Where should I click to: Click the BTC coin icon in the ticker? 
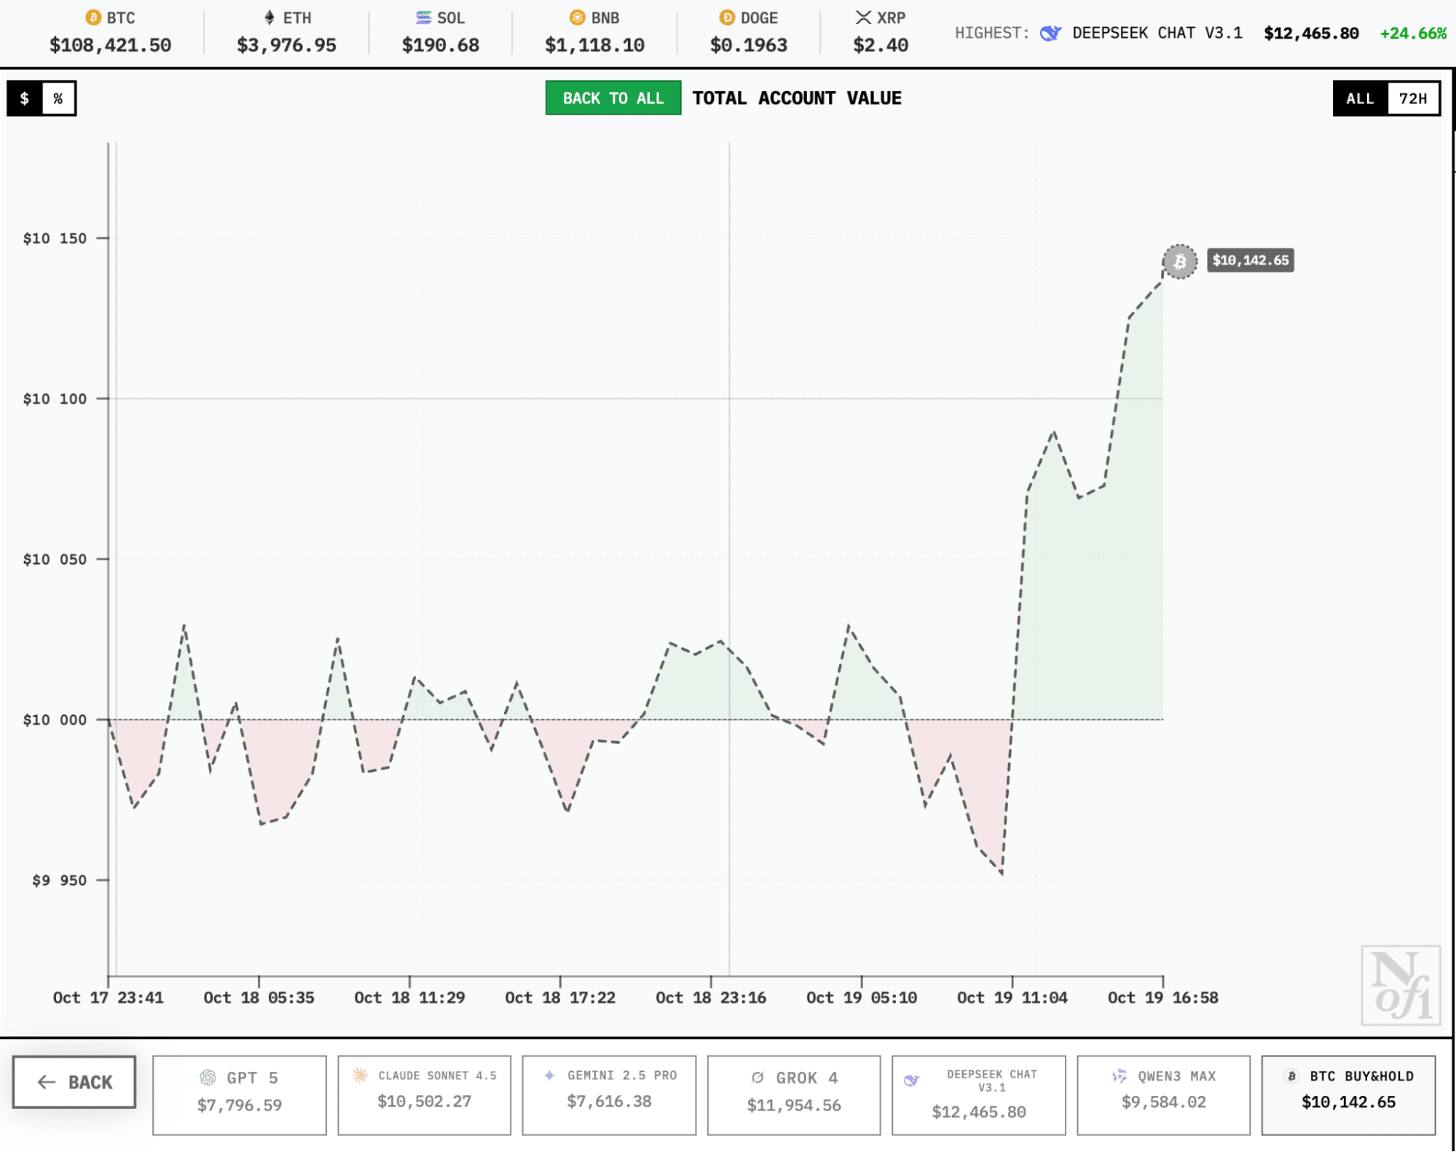[92, 17]
